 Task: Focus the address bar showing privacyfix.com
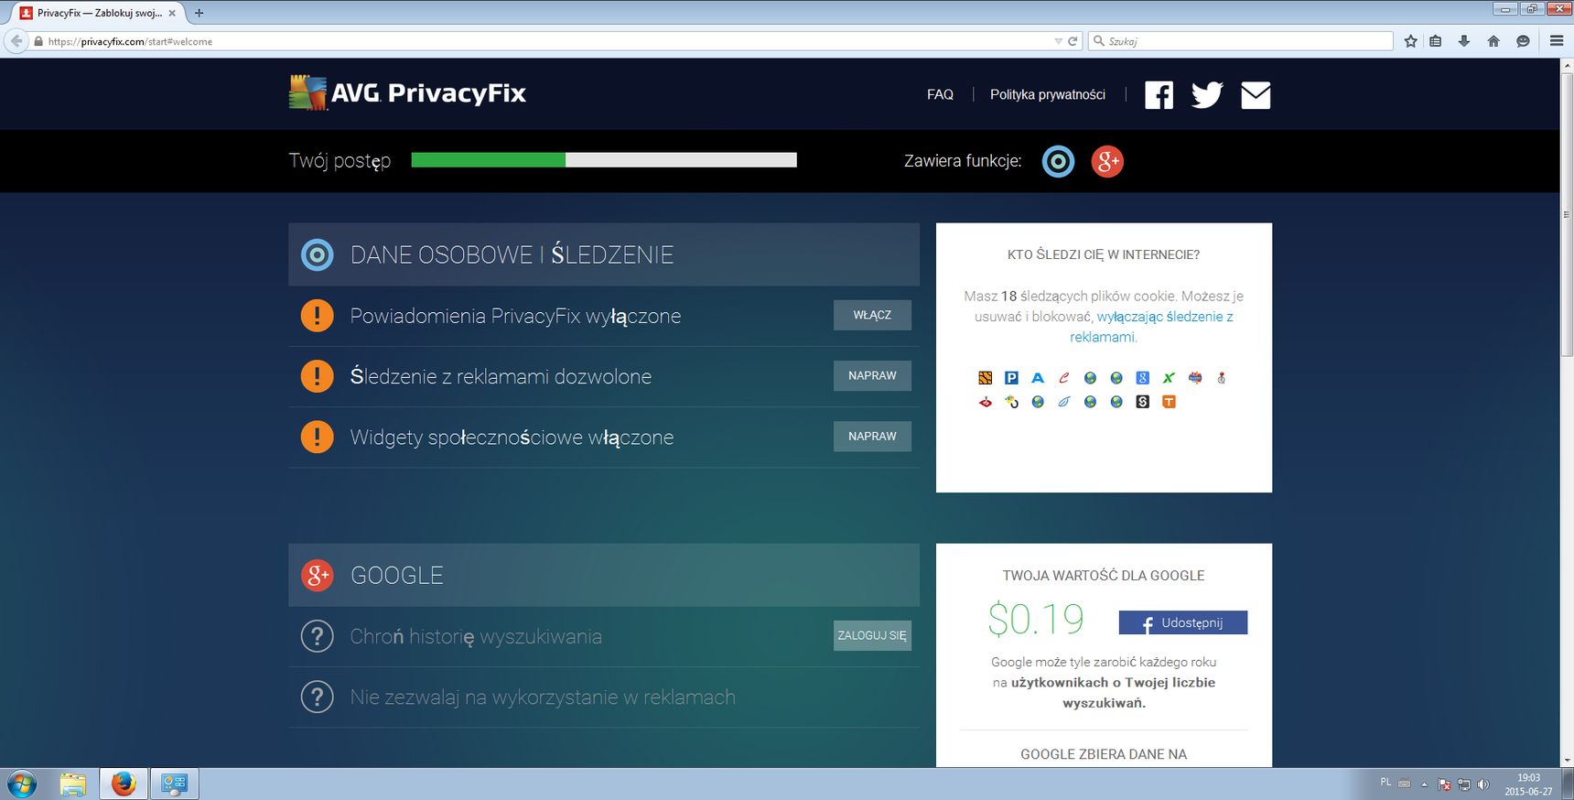[x=549, y=41]
